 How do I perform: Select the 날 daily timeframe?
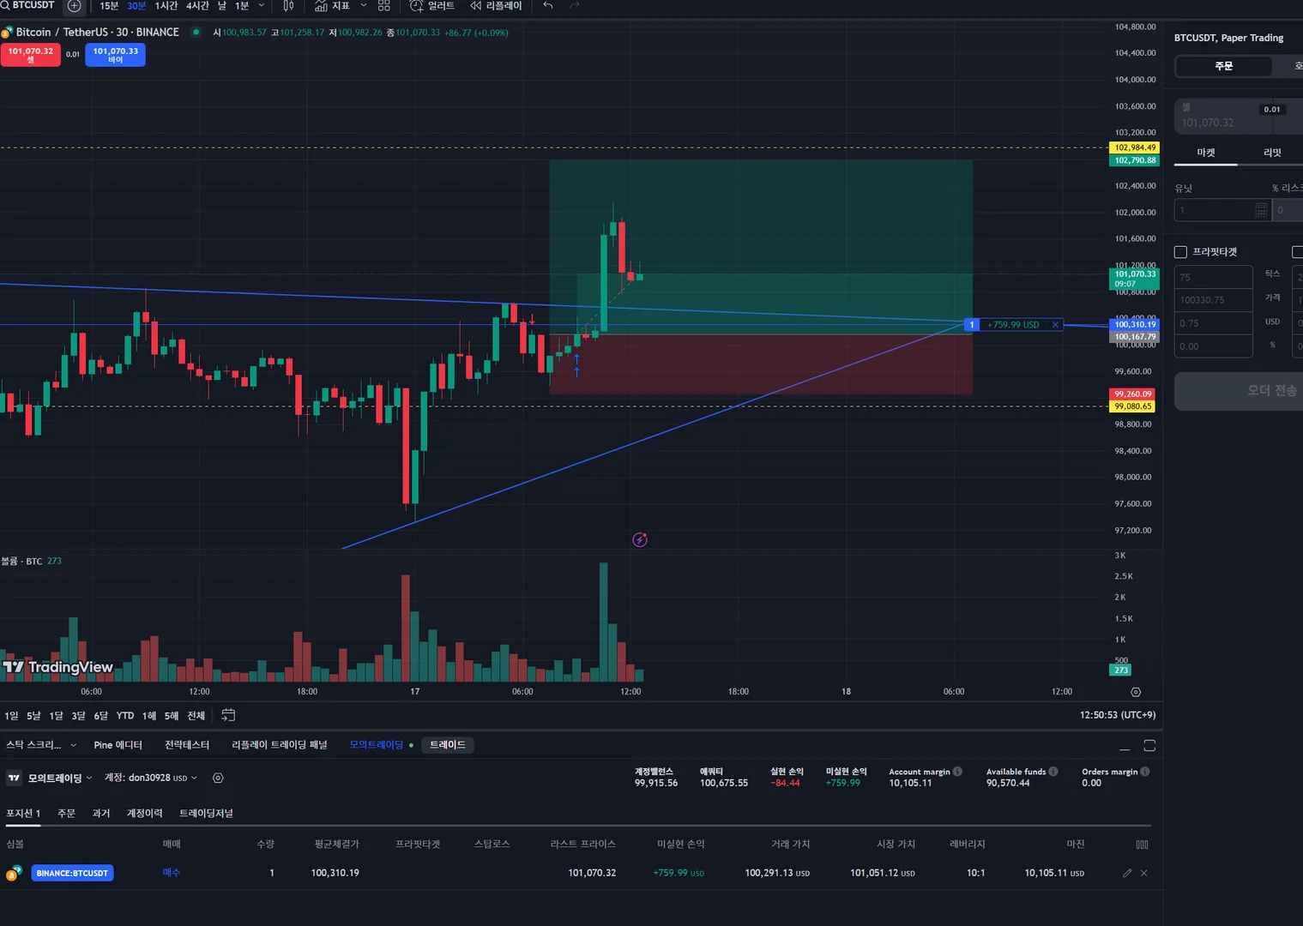click(222, 6)
